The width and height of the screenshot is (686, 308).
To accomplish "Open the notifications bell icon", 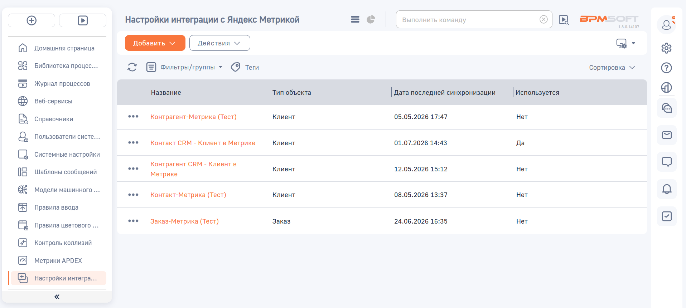I will (667, 189).
